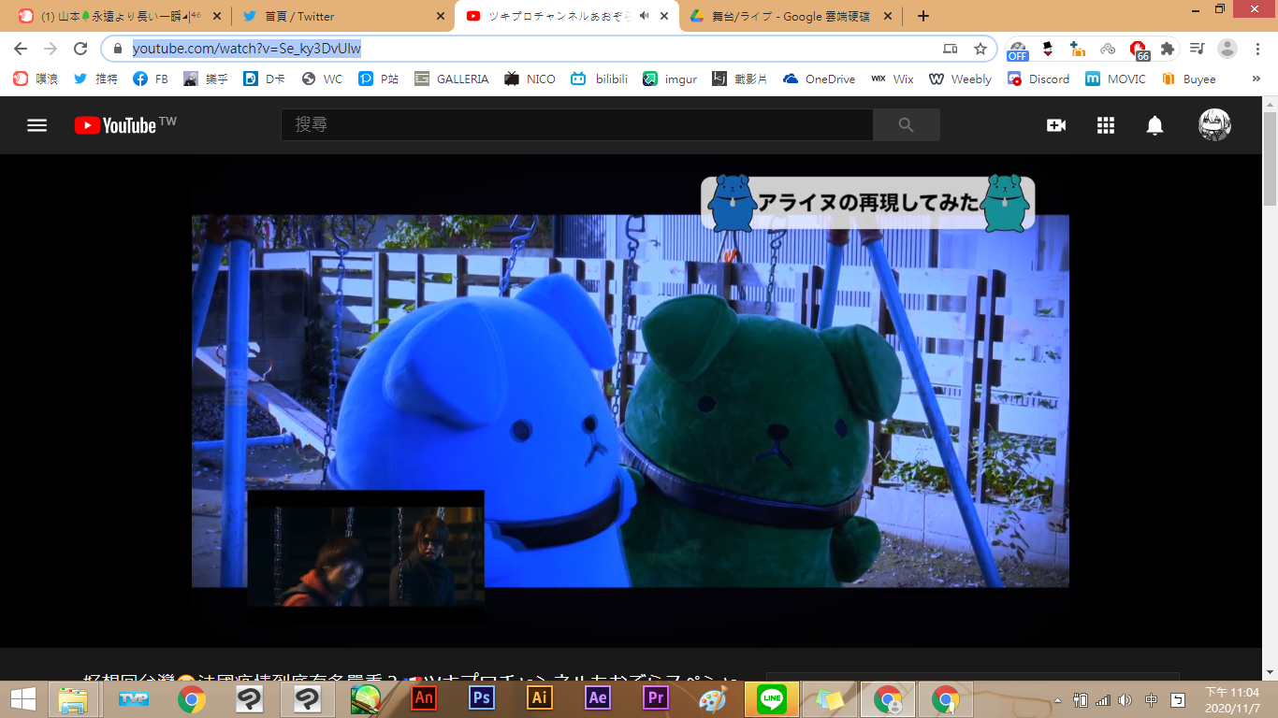The height and width of the screenshot is (718, 1278).
Task: Toggle the extension marked OFF
Action: tap(1018, 50)
